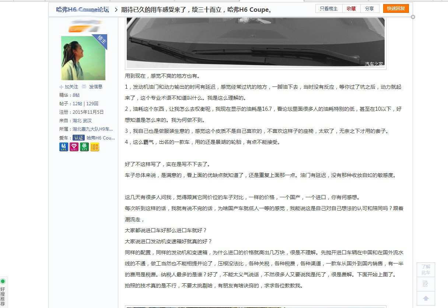This screenshot has width=448, height=308.
Task: Open the 10周年 anniversary badge icon
Action: pyautogui.click(x=95, y=146)
